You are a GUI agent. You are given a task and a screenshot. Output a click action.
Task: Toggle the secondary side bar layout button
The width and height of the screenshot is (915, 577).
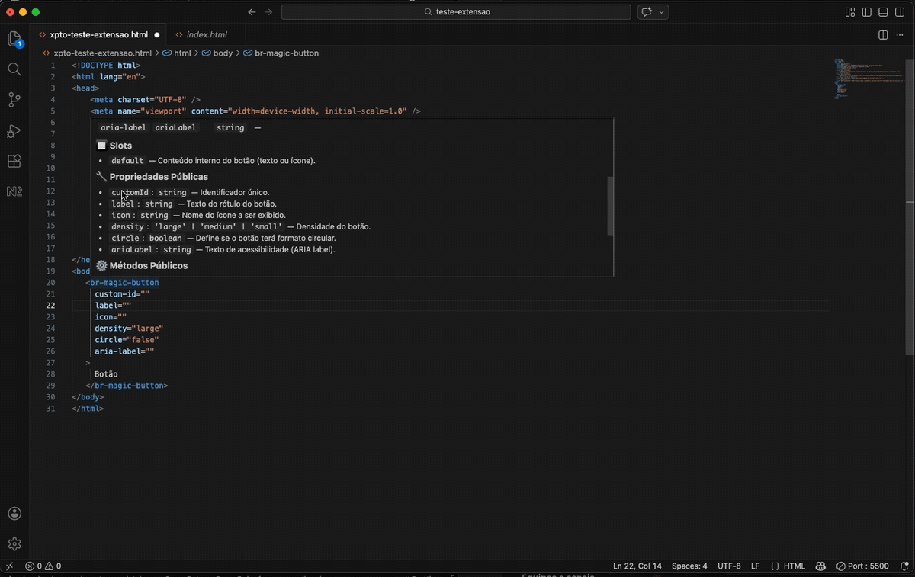click(901, 12)
